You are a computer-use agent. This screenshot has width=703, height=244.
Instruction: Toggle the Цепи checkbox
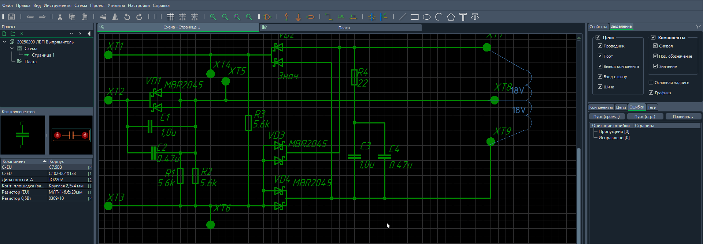598,37
